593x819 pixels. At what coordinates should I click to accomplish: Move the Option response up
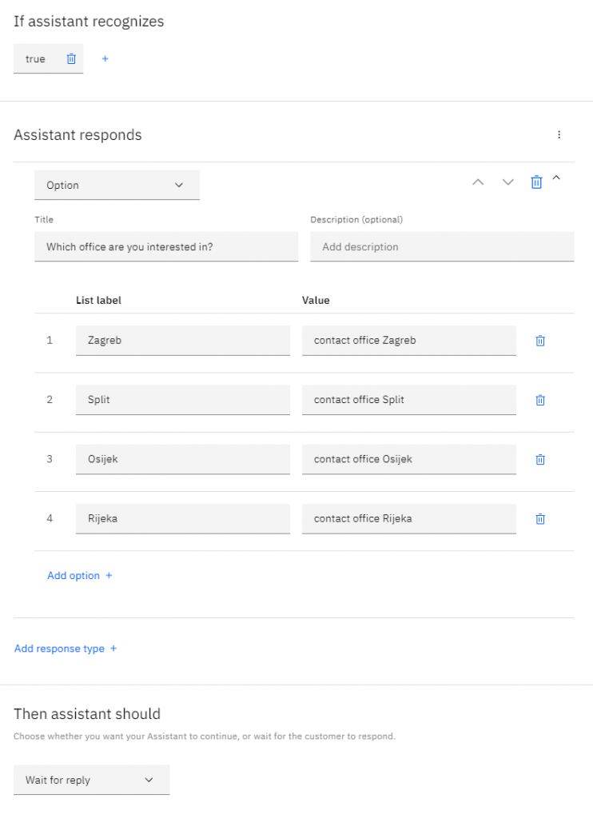click(478, 182)
